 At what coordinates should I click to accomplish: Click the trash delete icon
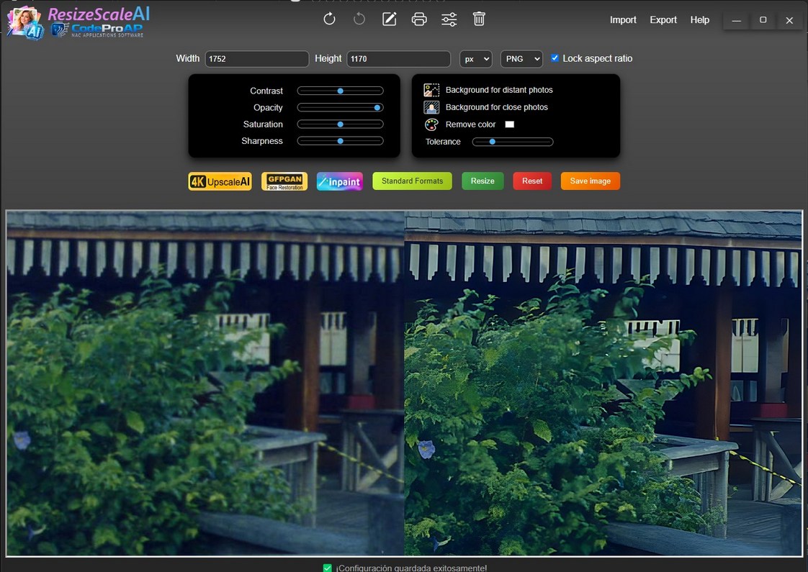[x=479, y=19]
